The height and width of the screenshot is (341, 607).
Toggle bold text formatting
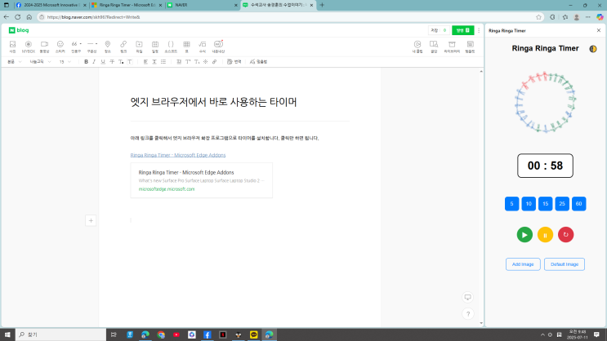click(86, 61)
